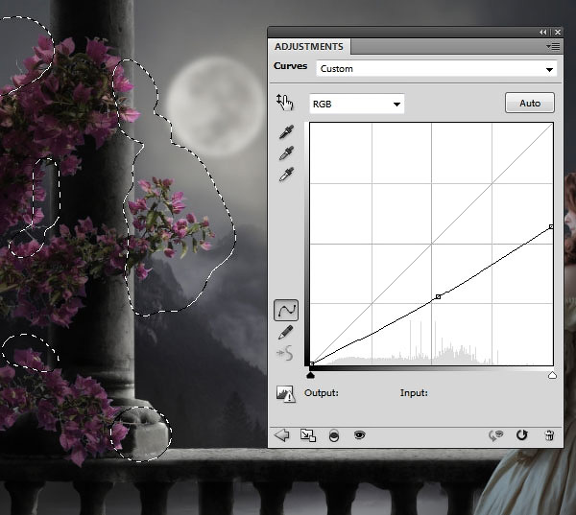Click the Curves title label

pyautogui.click(x=290, y=66)
